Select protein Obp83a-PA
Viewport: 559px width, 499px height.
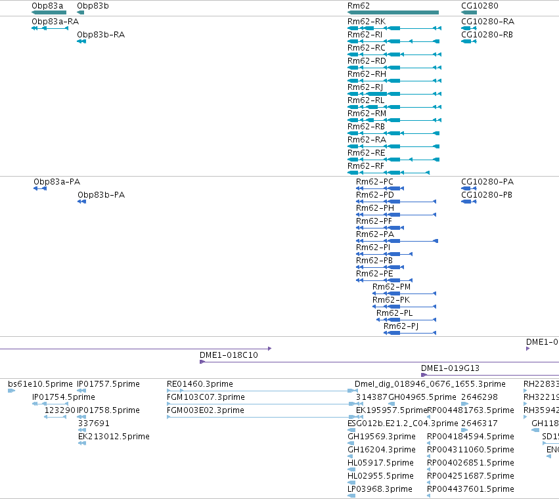click(x=40, y=188)
